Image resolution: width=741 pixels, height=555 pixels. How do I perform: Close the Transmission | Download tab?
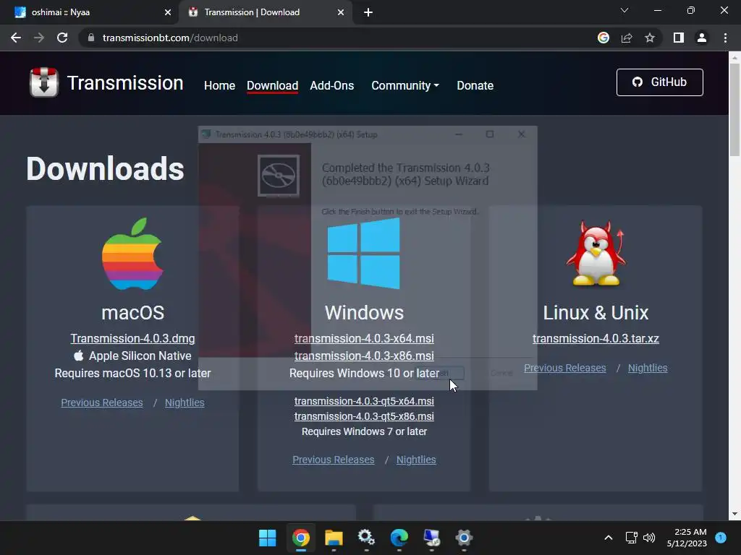click(341, 12)
